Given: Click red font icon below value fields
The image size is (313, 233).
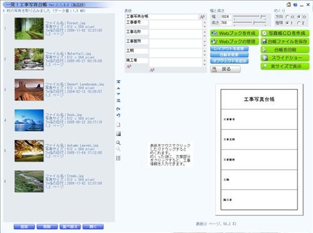Looking at the screenshot, I should point(151,70).
